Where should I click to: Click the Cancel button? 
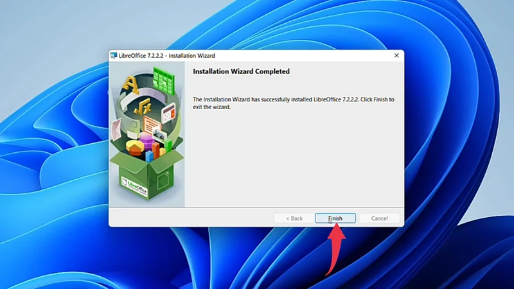[379, 218]
